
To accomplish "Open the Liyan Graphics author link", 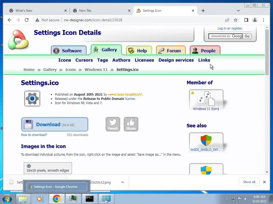I will [x=125, y=94].
